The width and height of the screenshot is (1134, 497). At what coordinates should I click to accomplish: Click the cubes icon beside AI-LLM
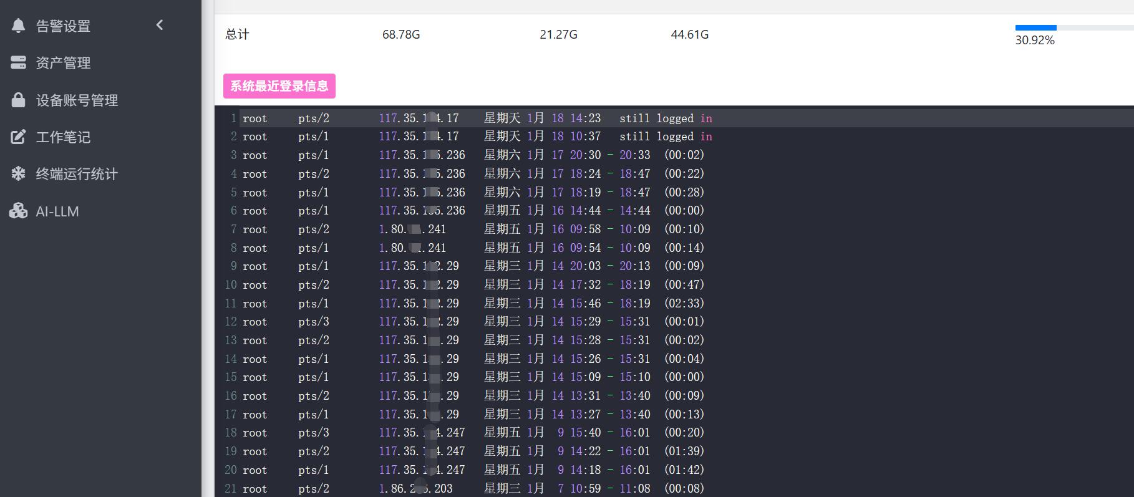point(19,211)
